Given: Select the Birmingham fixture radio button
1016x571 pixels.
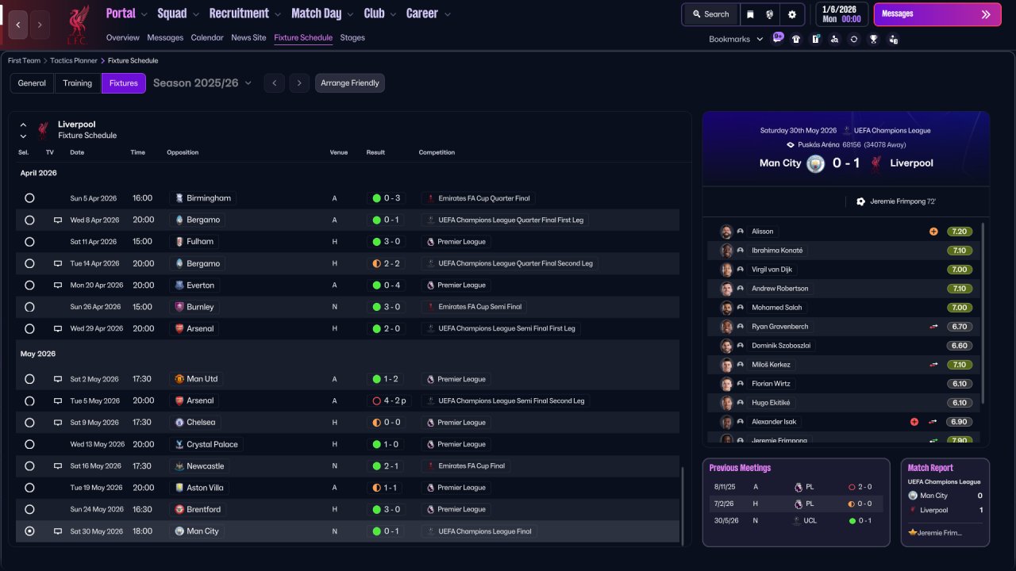Looking at the screenshot, I should pyautogui.click(x=29, y=198).
